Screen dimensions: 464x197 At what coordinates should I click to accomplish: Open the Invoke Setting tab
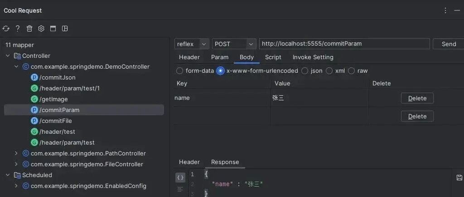tap(313, 57)
